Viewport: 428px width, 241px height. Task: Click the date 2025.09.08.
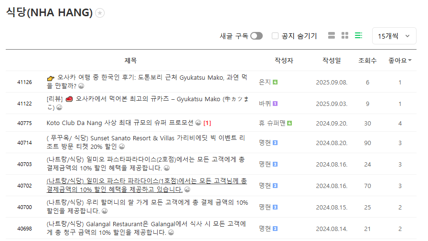pos(332,83)
